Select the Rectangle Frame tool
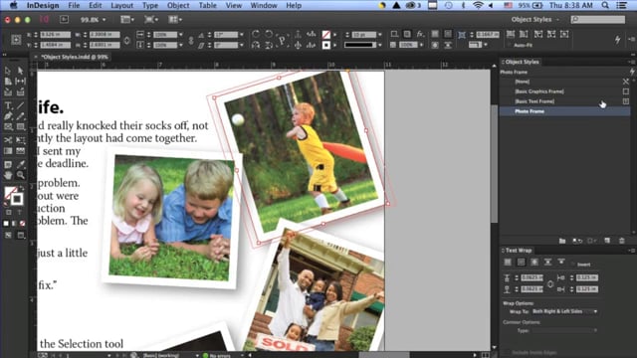Screen dimensions: 637x358 (x=8, y=127)
